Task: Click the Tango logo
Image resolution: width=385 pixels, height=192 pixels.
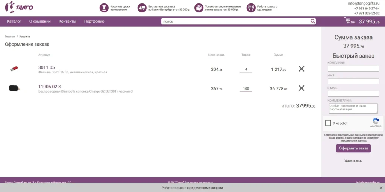Action: pyautogui.click(x=19, y=7)
